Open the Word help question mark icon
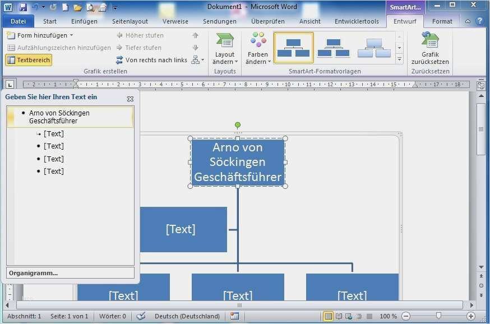The height and width of the screenshot is (324, 490). tap(479, 21)
